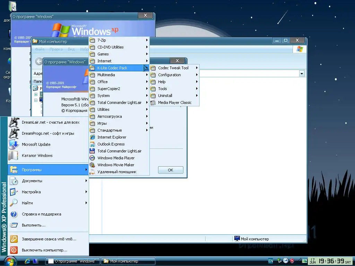
Task: Open the Файл menu in Мой компьютер
Action: pos(40,49)
